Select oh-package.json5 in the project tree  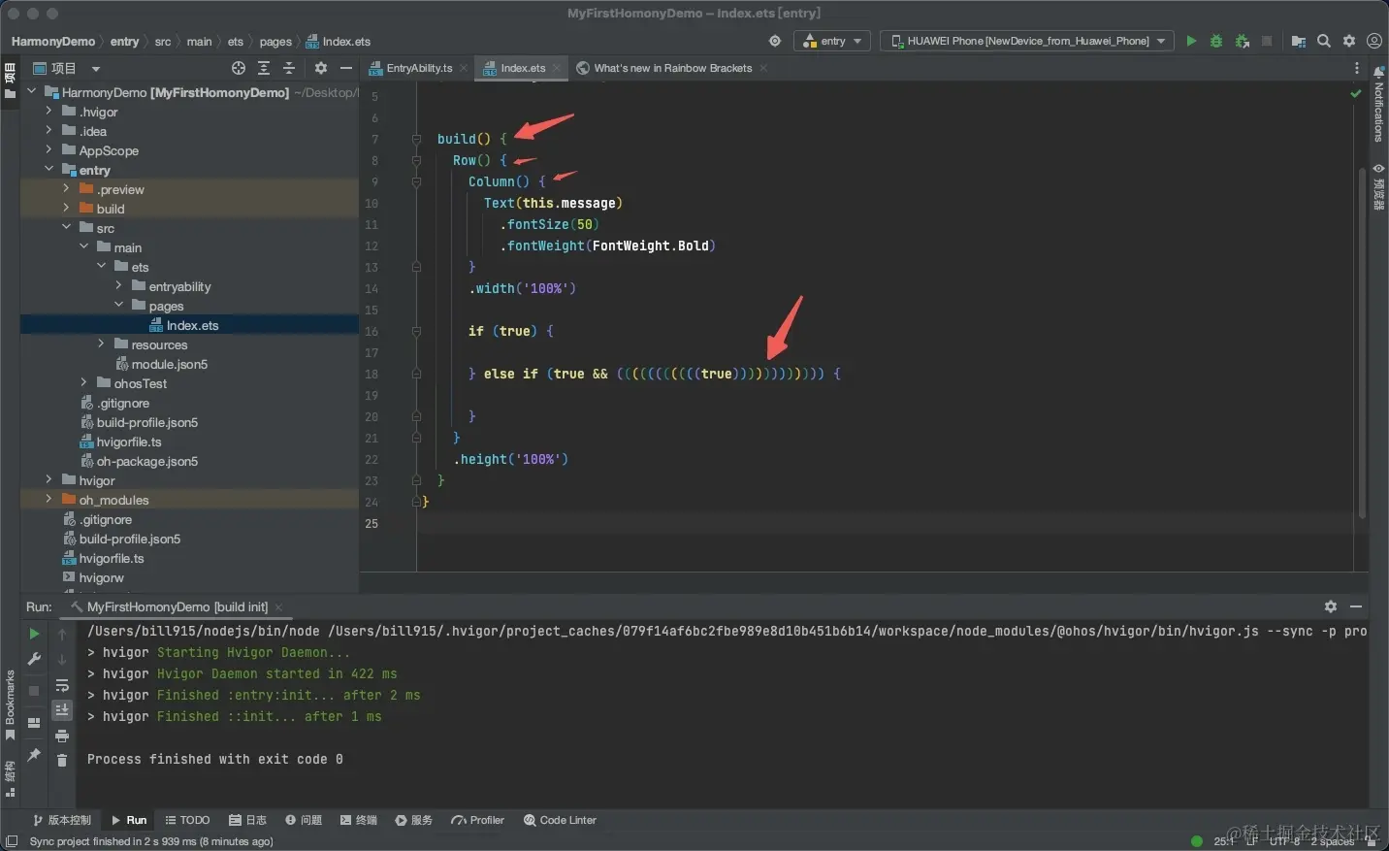coord(146,461)
